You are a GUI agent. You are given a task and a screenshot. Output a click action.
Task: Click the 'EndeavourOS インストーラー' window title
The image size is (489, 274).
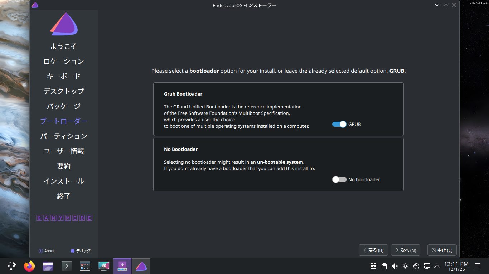[x=244, y=5]
